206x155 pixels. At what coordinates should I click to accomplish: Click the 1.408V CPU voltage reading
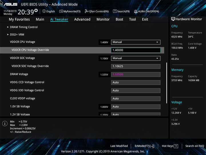[104, 42]
